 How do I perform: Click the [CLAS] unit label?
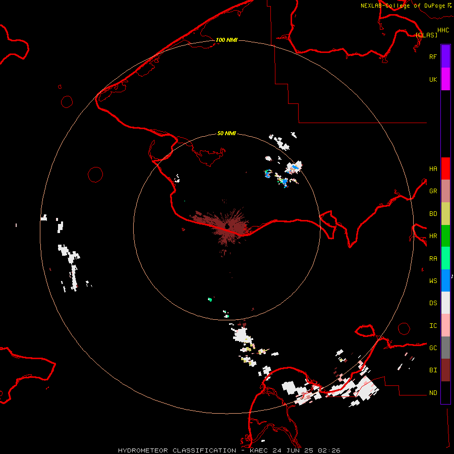tap(426, 35)
